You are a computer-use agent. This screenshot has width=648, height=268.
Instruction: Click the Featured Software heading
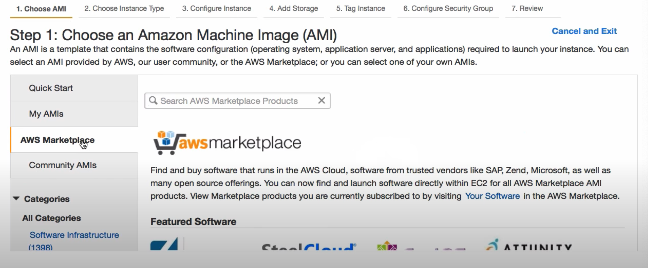193,222
